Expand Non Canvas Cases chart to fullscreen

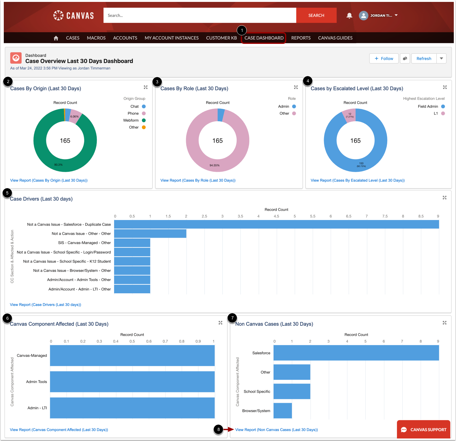click(x=445, y=323)
